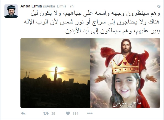The width and height of the screenshot is (164, 120).
Task: Open the three-dot more options menu
Action: (x=90, y=113)
